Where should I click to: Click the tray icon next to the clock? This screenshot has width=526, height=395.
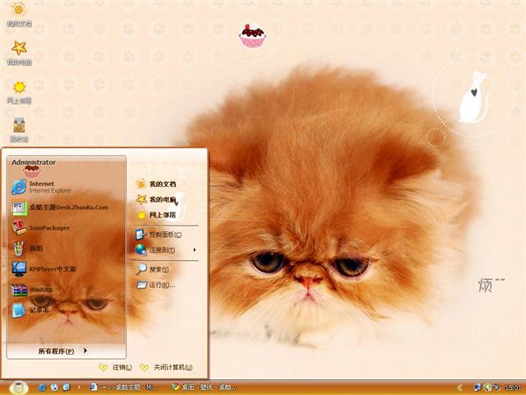click(496, 388)
